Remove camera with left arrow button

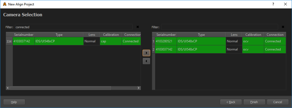click(146, 61)
